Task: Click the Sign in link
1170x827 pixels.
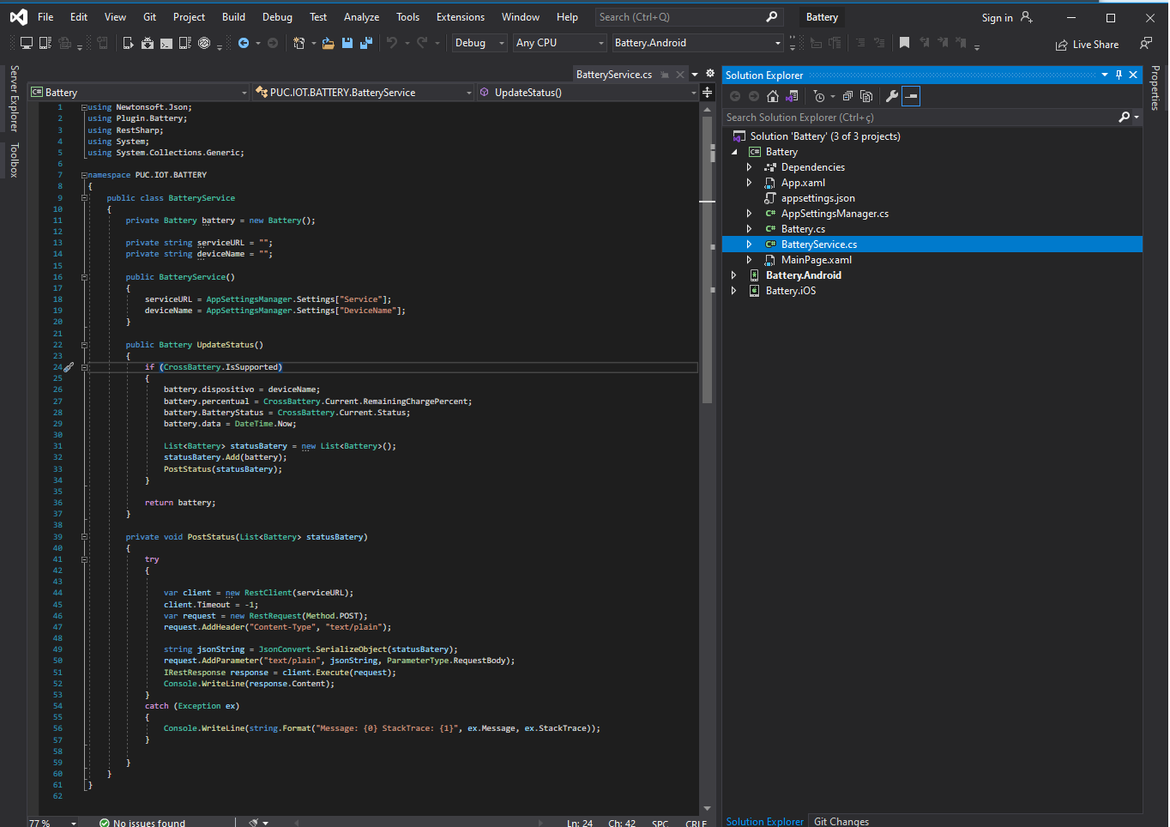Action: point(997,18)
